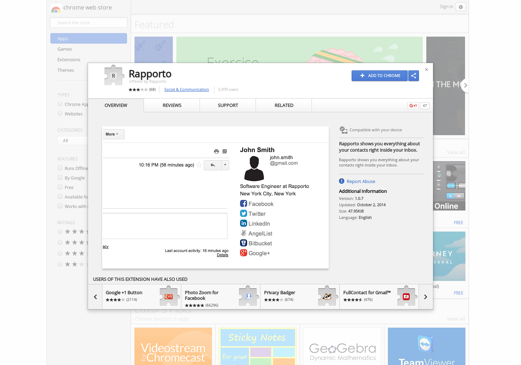Open the TeamViewer app thumbnail
Image resolution: width=521 pixels, height=365 pixels.
[x=427, y=346]
